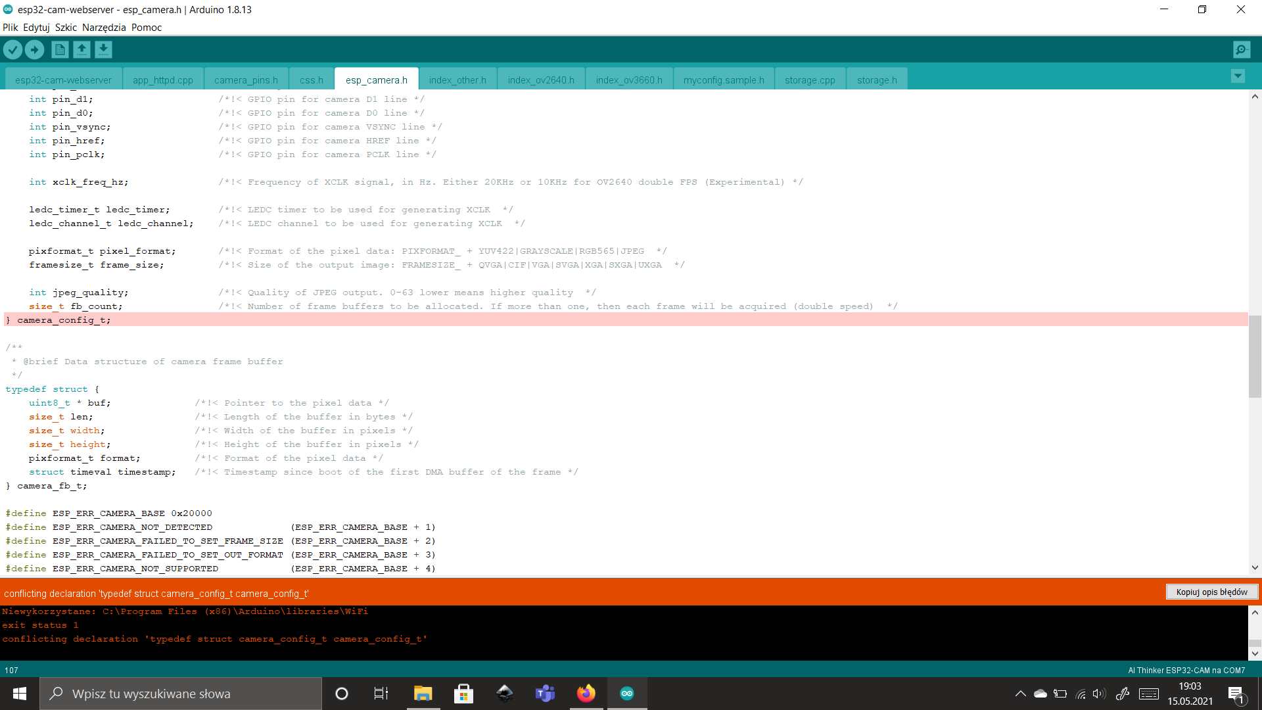Click 'struct timeval timestamp;' line
The image size is (1262, 710).
point(102,472)
